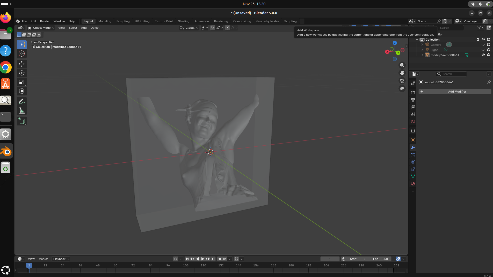Open the Render menu
493x277 pixels.
(x=45, y=21)
